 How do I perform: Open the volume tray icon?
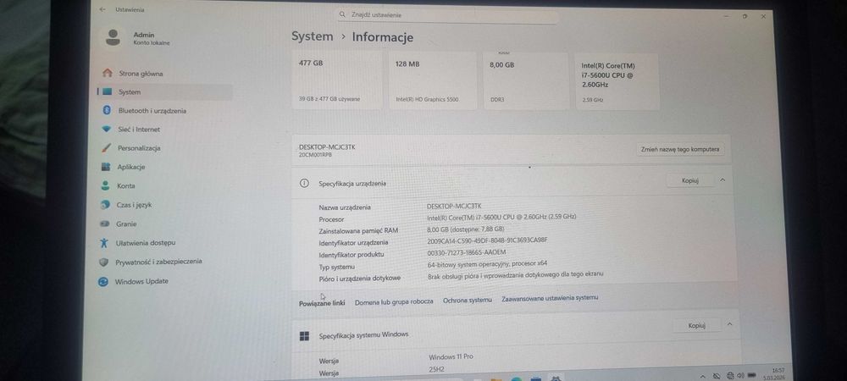(x=740, y=375)
